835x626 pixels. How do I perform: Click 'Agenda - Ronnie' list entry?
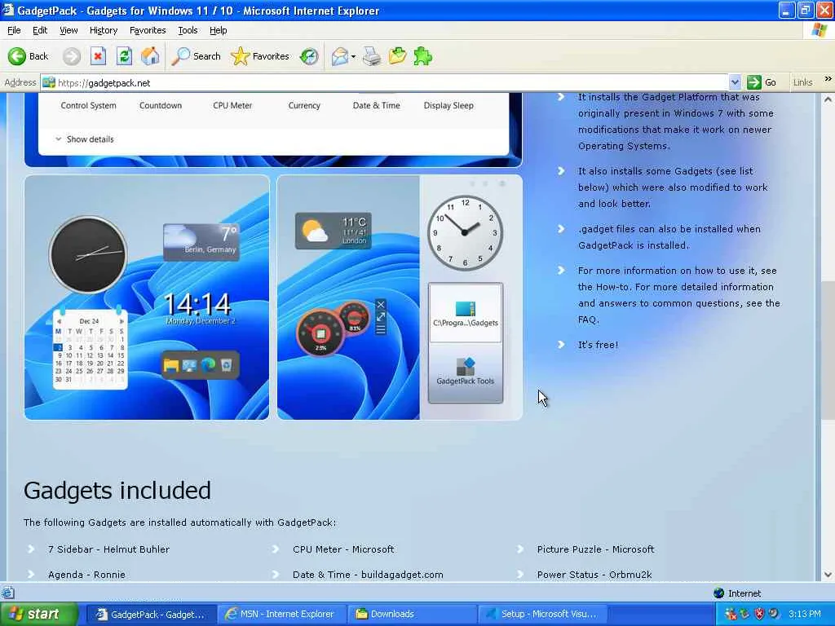point(86,575)
